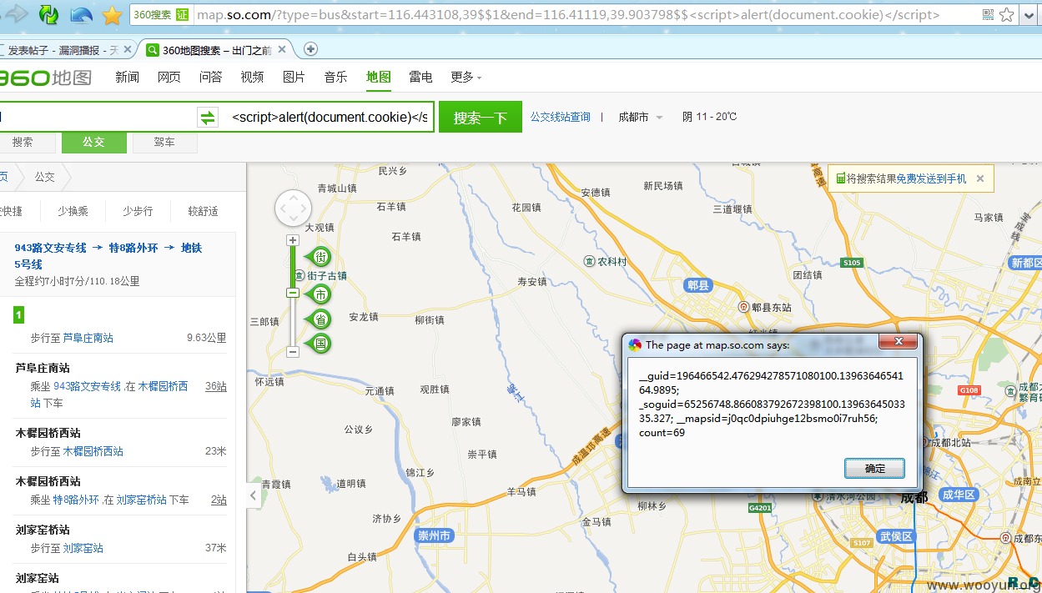Viewport: 1042px width, 593px height.
Task: Click the 特8路外环 bus line link
Action: tap(76, 500)
